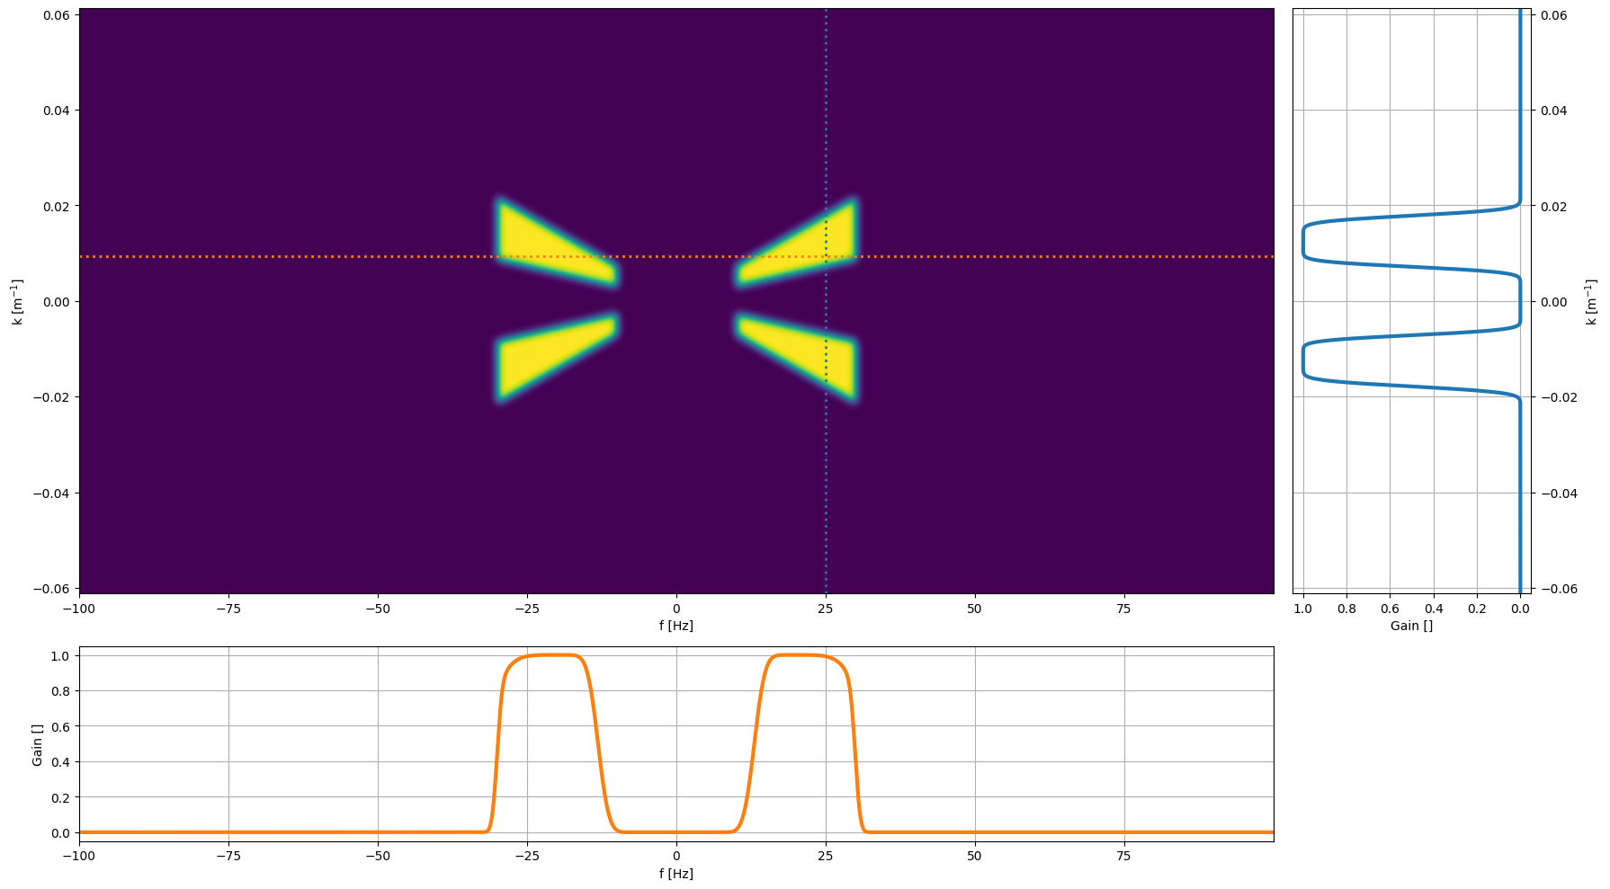Click the center of heatmap at origin
The width and height of the screenshot is (1610, 889).
coord(676,301)
